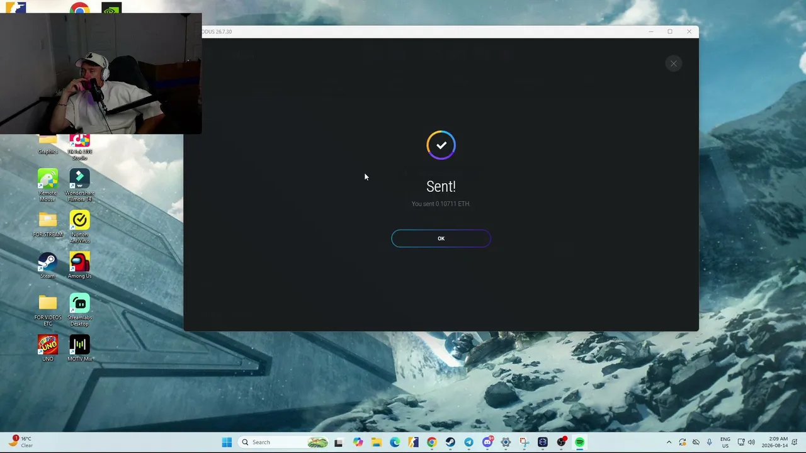The height and width of the screenshot is (453, 806).
Task: Launch Among Us desktop shortcut
Action: 79,266
